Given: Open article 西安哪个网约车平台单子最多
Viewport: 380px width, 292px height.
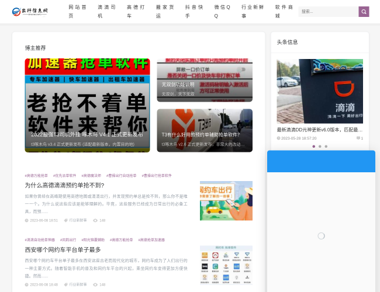Looking at the screenshot, I should click(63, 250).
